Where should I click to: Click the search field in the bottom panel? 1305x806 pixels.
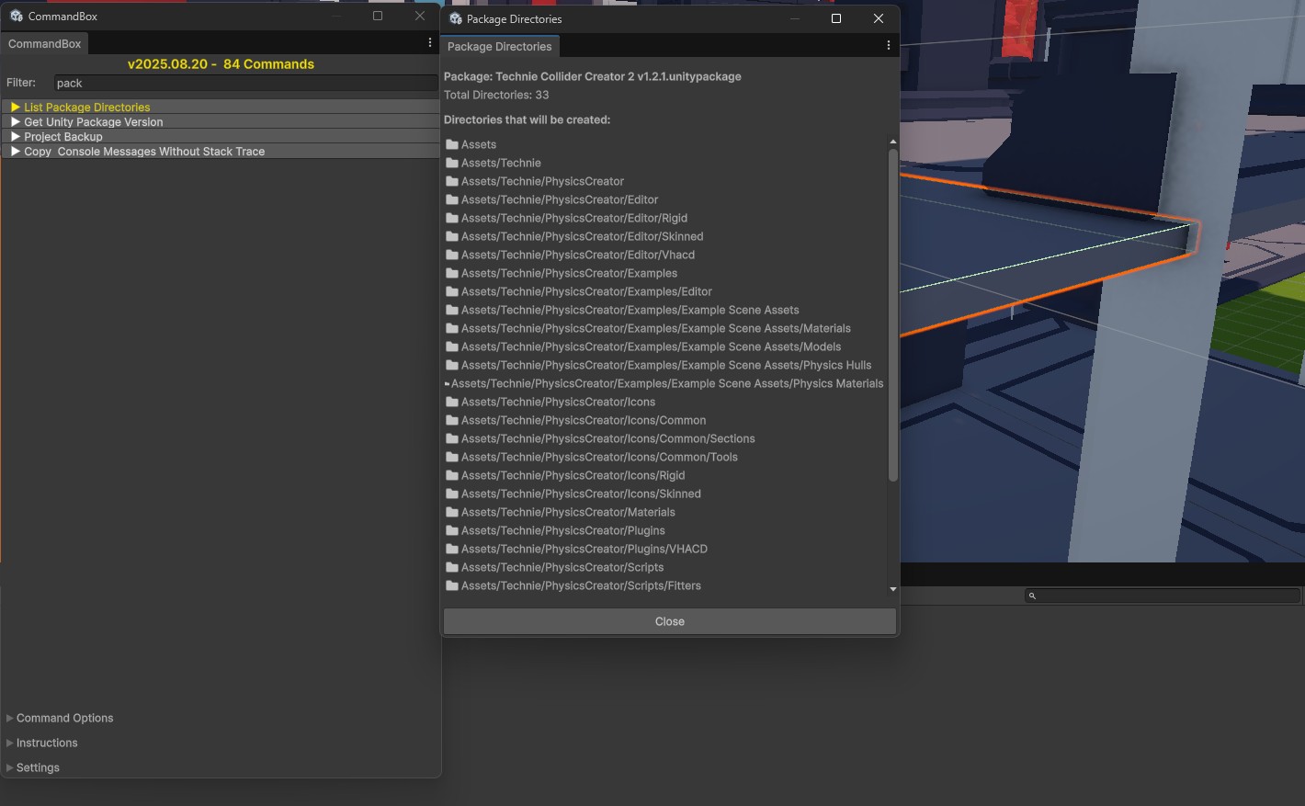[1163, 596]
